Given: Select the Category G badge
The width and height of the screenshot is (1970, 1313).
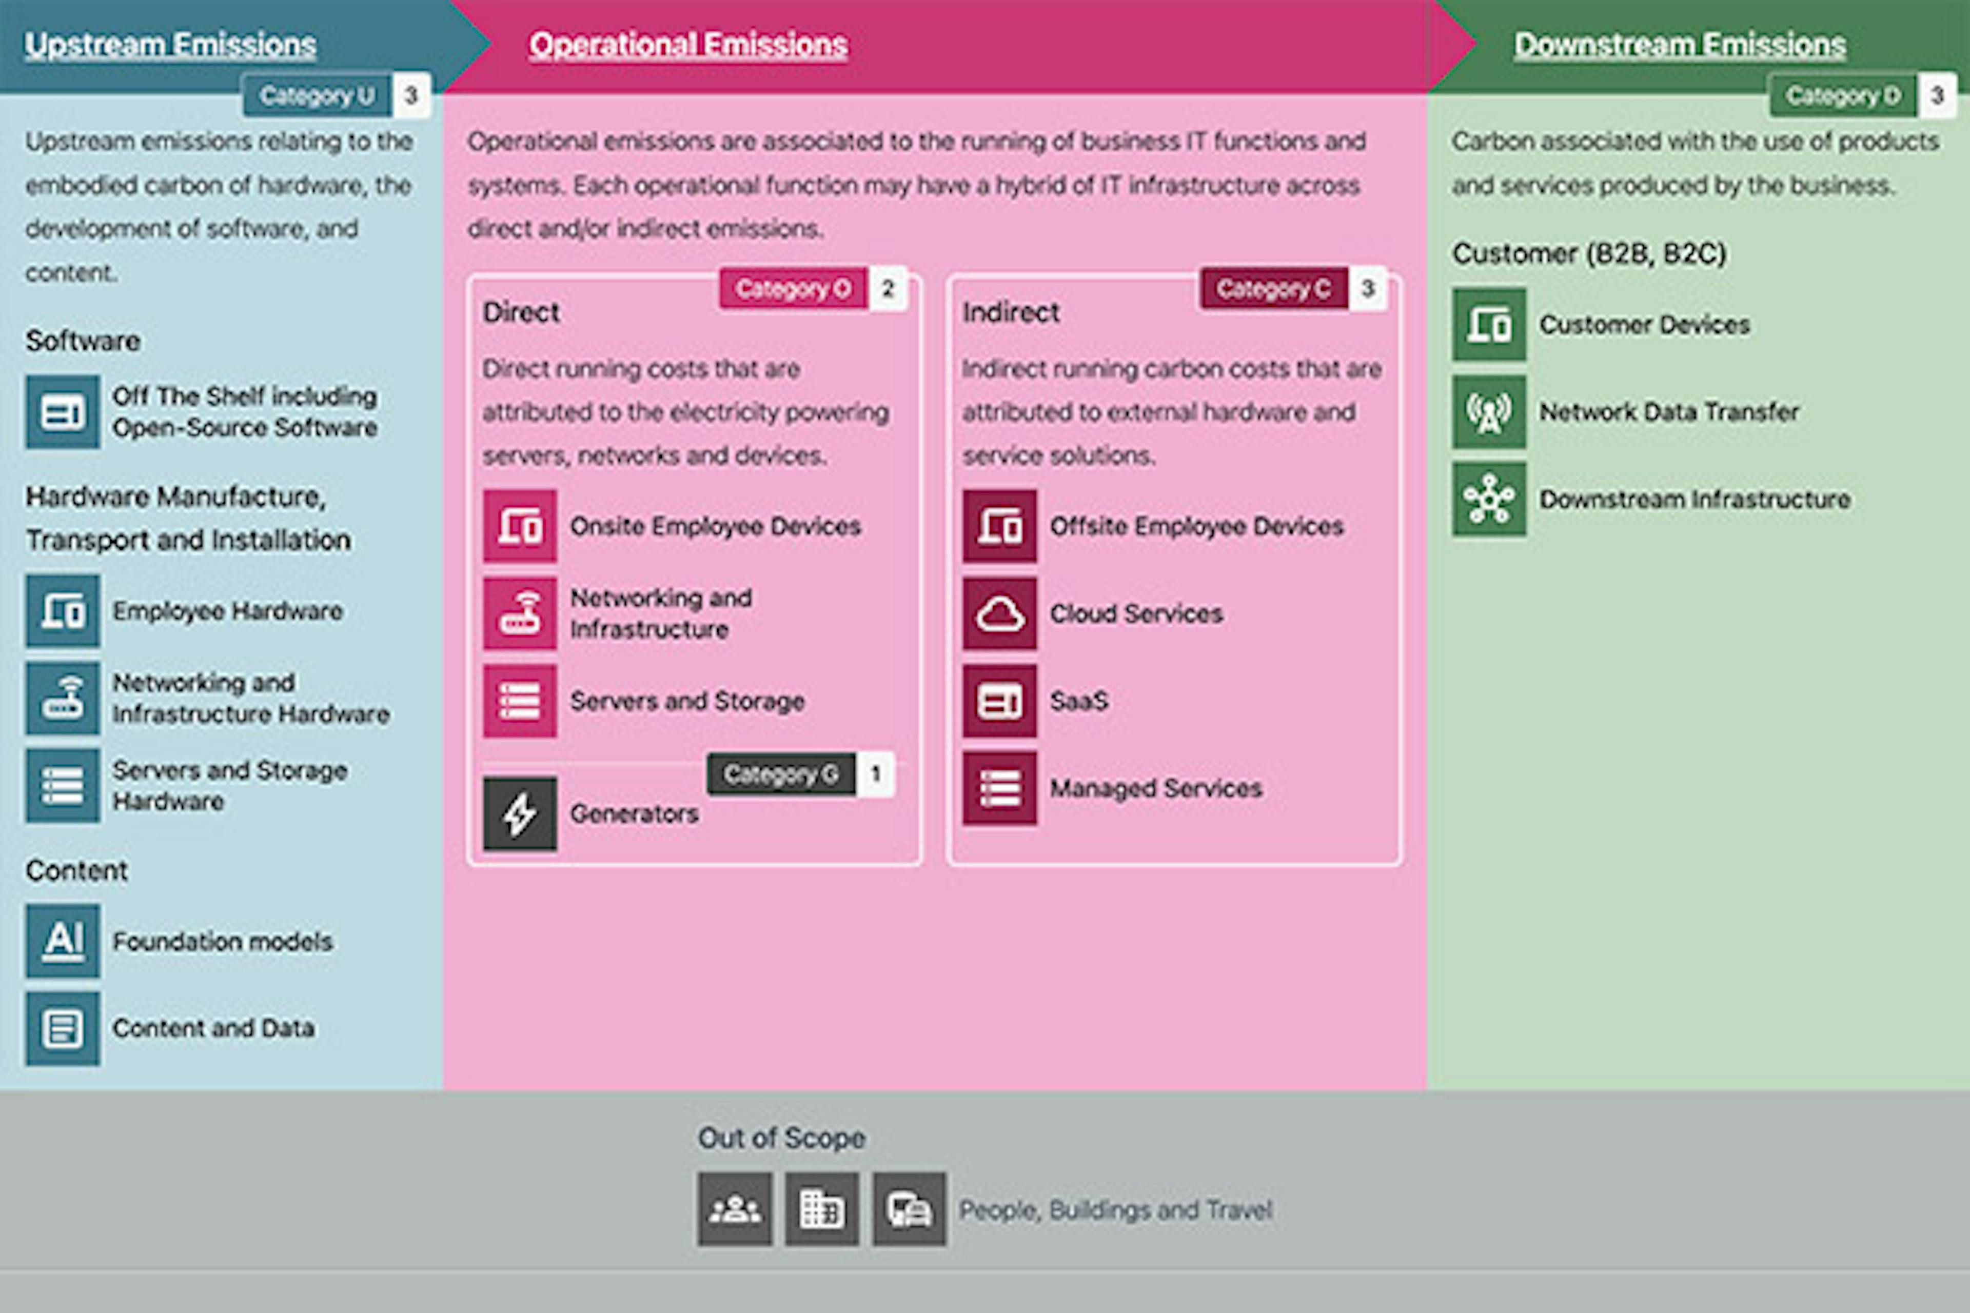Looking at the screenshot, I should coord(781,774).
